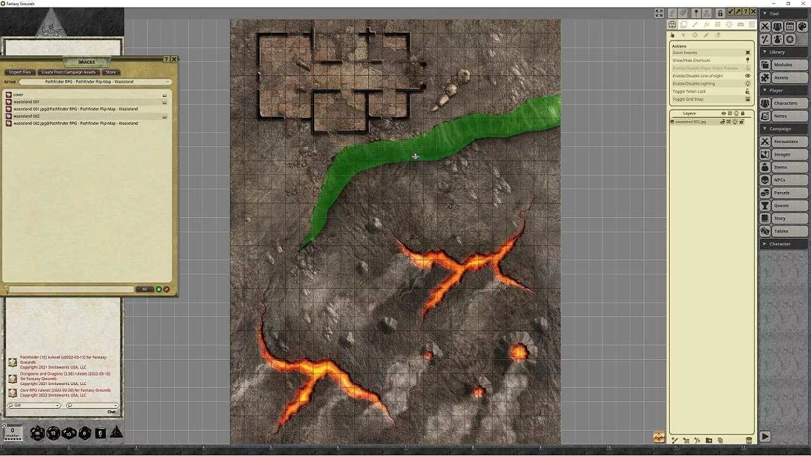Open the modifiers plus/minus tool icon
This screenshot has width=811, height=456.
765,39
